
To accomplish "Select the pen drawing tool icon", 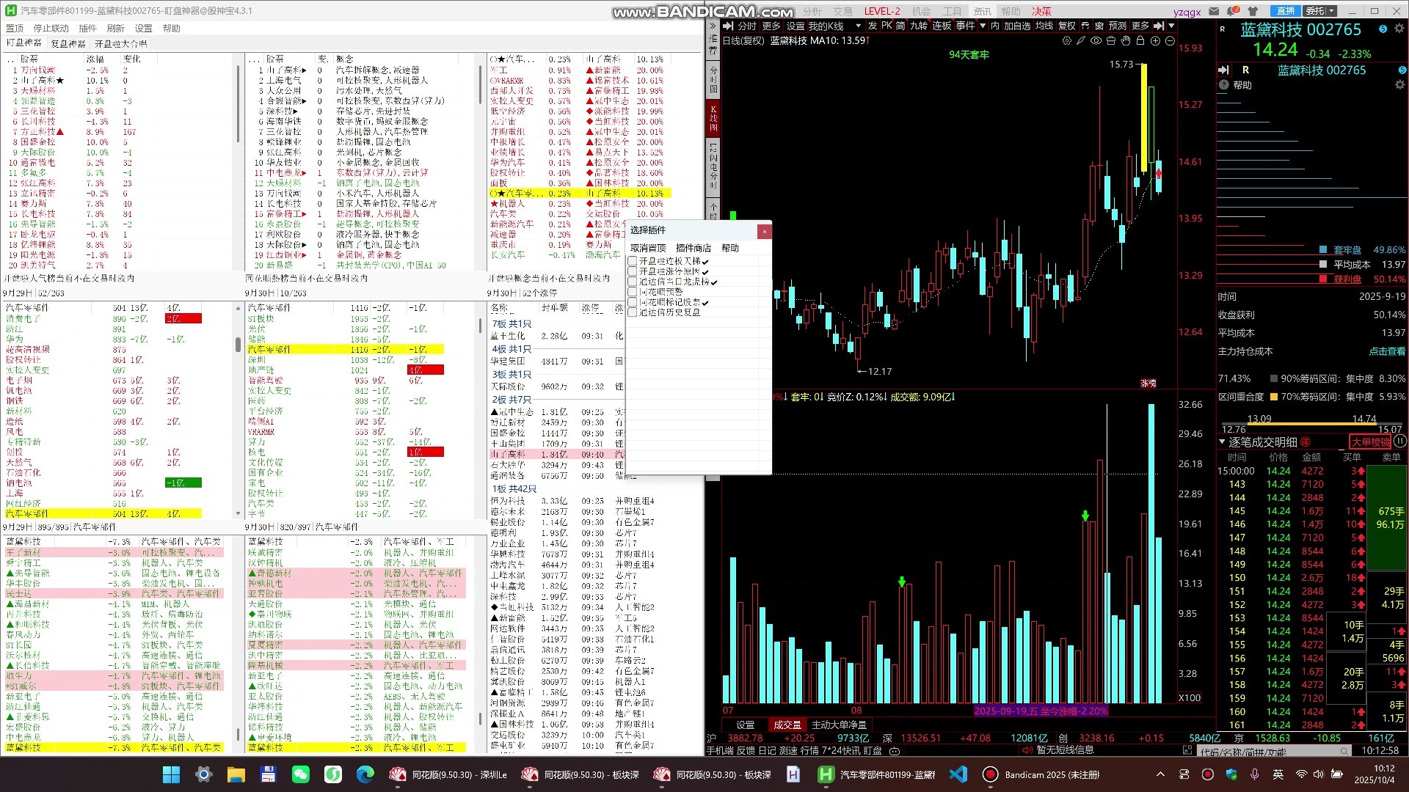I will point(1081,41).
